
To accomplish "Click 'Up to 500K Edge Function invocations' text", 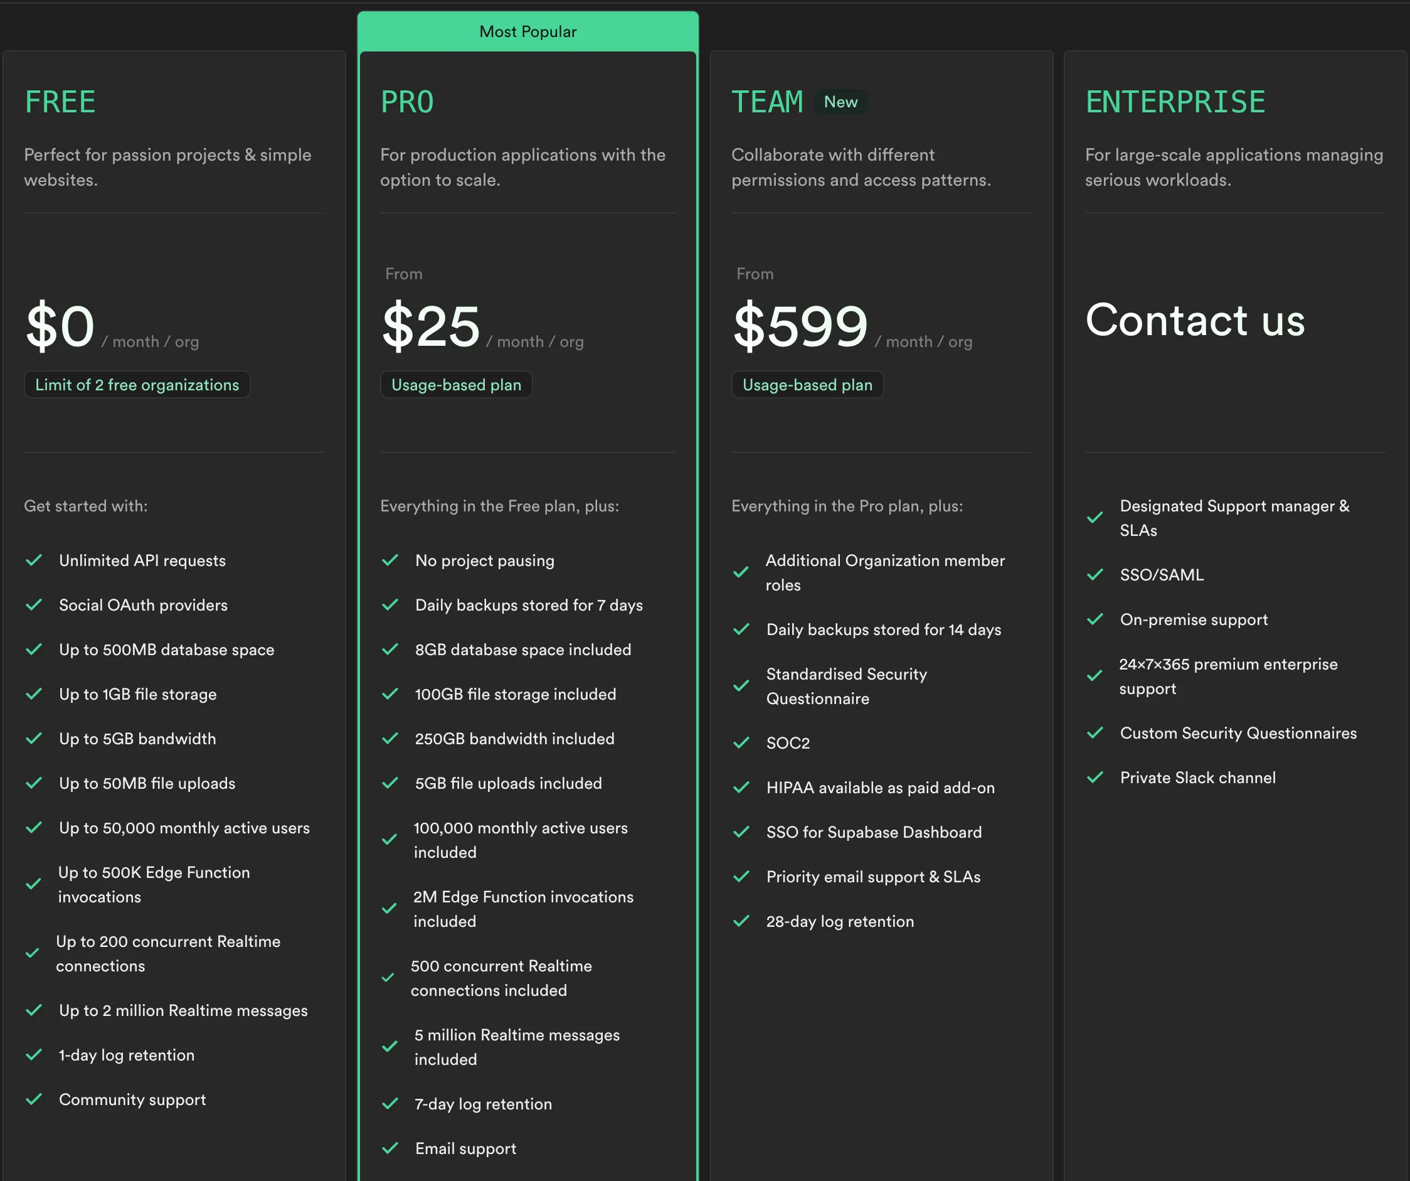I will coord(154,885).
